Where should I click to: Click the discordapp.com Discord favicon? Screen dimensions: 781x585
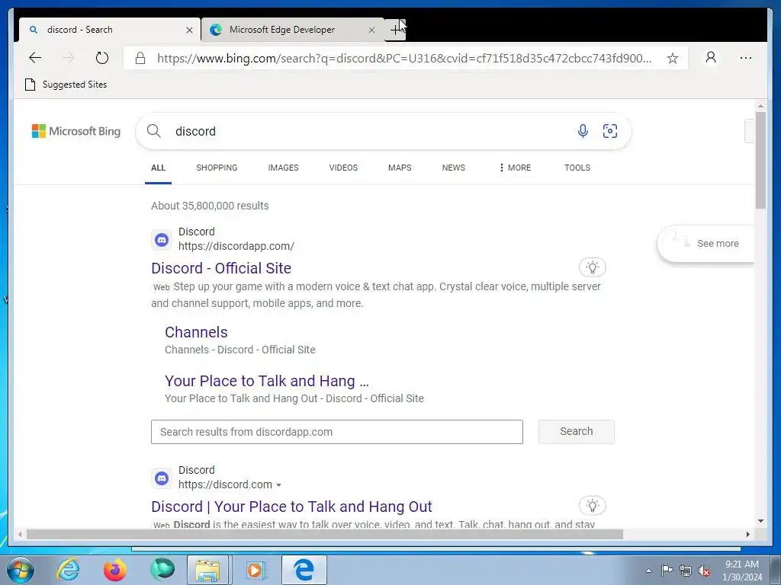tap(162, 240)
